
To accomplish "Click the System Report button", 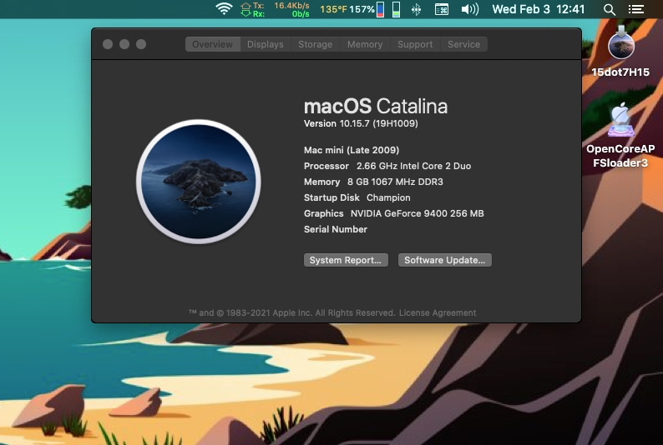I will click(x=346, y=260).
